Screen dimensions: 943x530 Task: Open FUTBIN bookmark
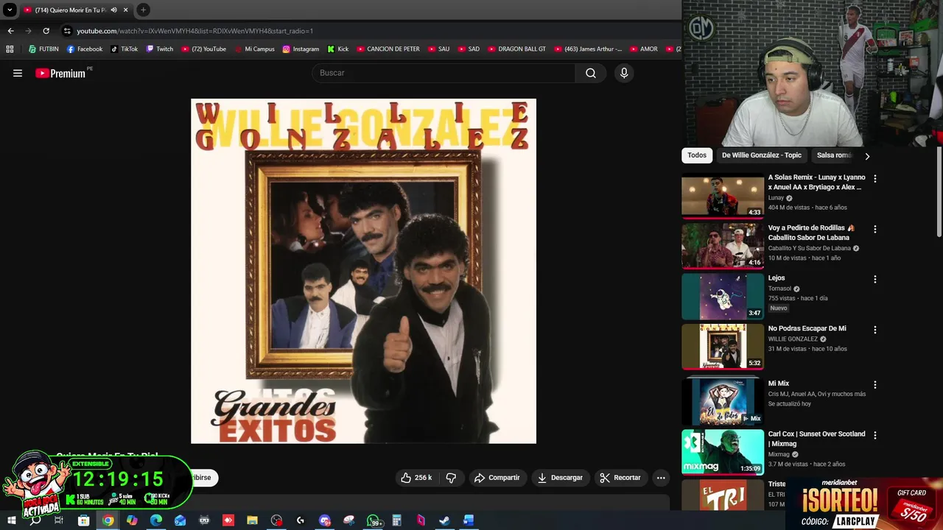[x=43, y=49]
